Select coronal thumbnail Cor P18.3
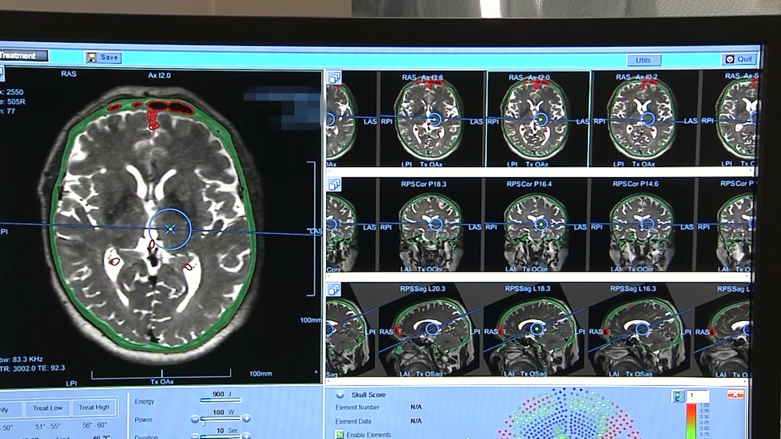Image resolution: width=781 pixels, height=439 pixels. coord(432,225)
